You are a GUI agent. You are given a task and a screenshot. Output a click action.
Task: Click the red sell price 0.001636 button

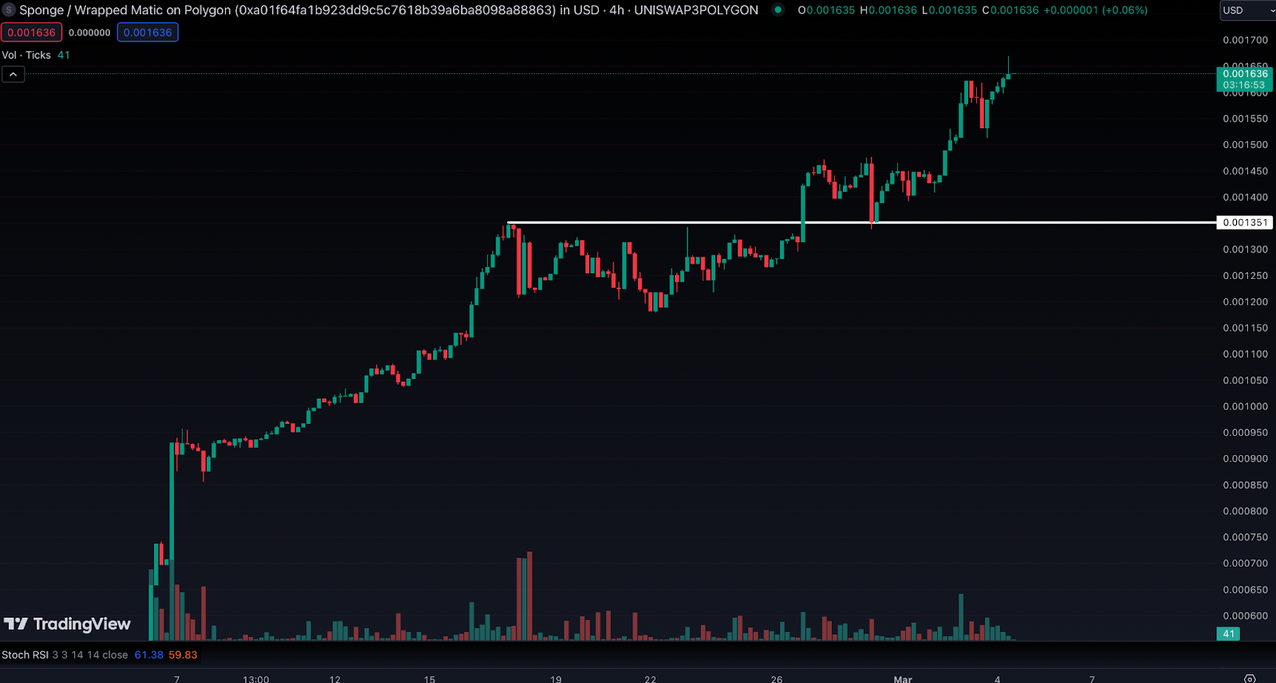pyautogui.click(x=32, y=33)
